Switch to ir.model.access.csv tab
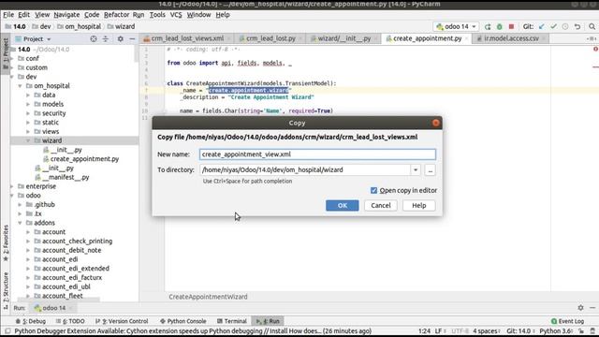Screen dimensions: 599x337 (x=511, y=38)
